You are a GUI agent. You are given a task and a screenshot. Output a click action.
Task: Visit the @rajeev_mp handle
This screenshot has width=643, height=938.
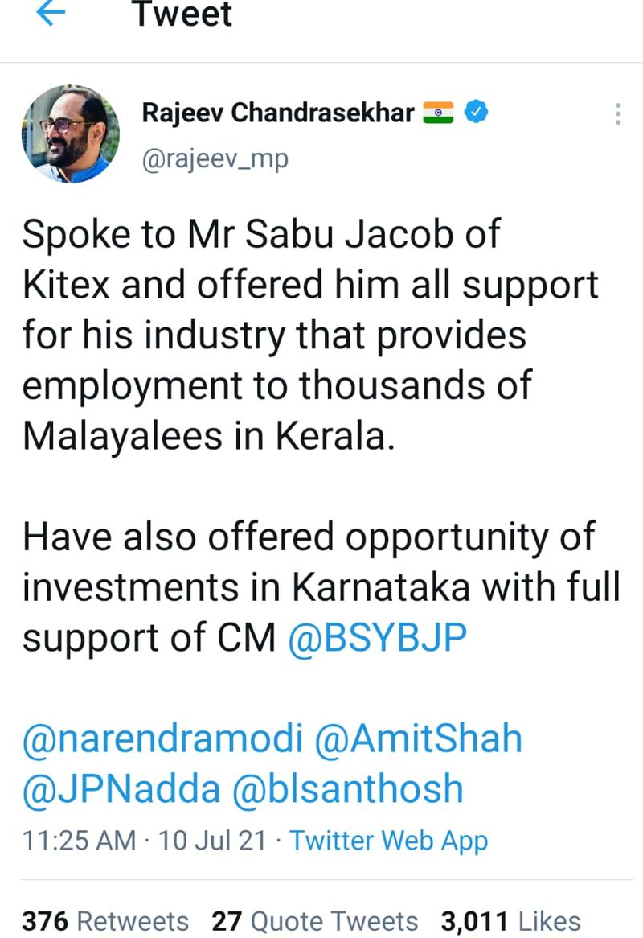coord(215,159)
